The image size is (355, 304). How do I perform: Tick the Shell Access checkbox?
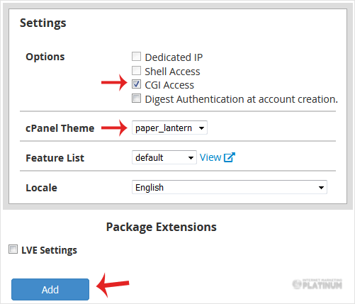(x=136, y=71)
